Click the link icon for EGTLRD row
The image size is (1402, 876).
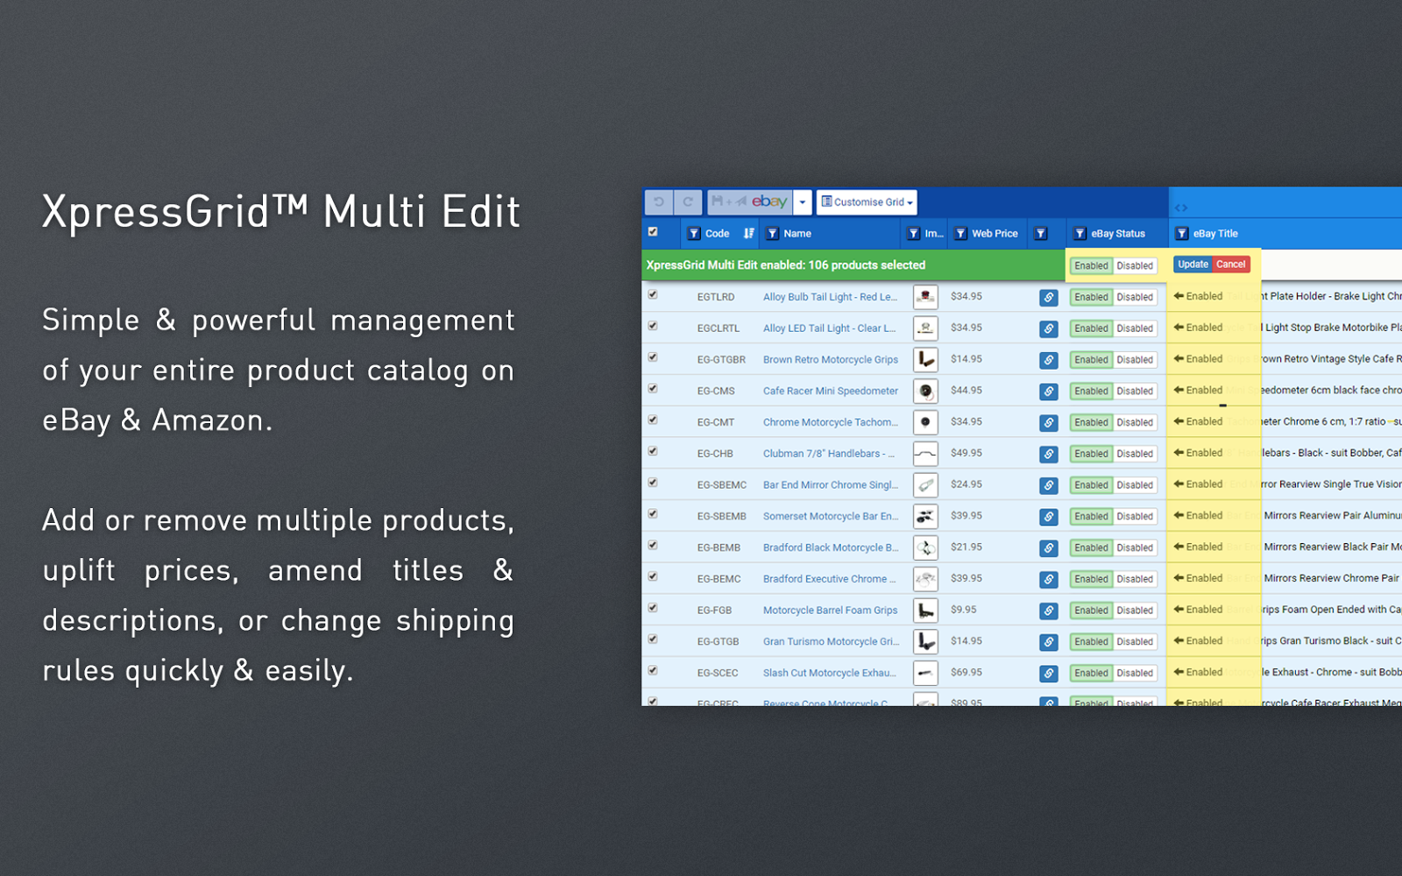[x=1048, y=298]
